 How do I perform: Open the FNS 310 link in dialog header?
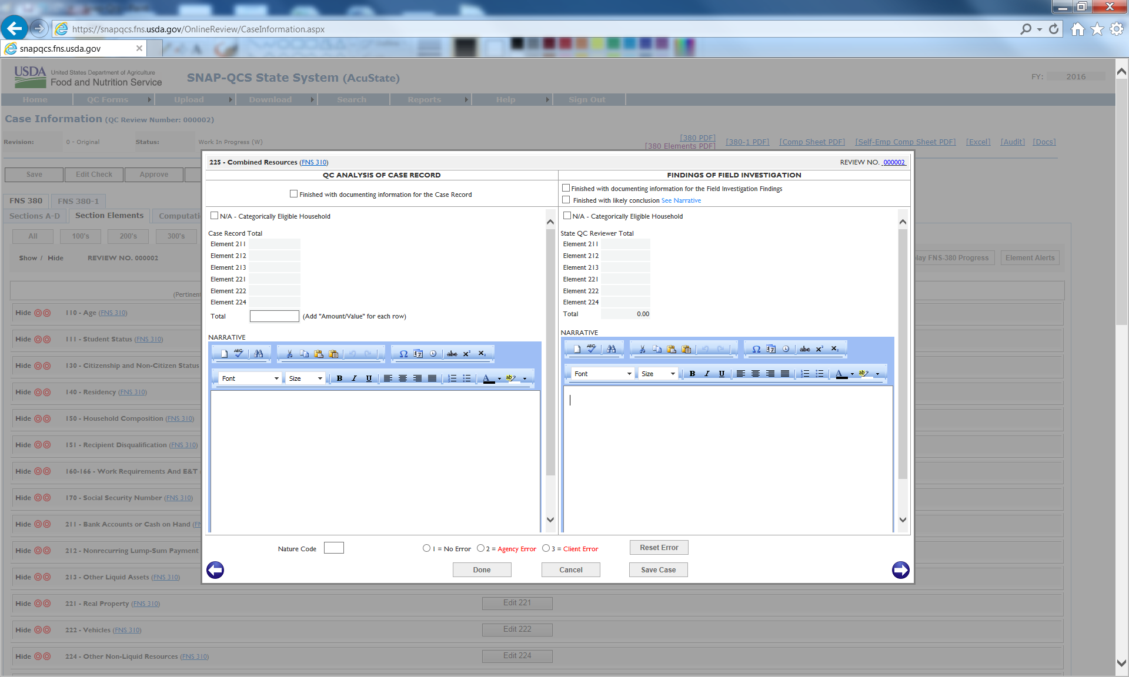pyautogui.click(x=314, y=162)
